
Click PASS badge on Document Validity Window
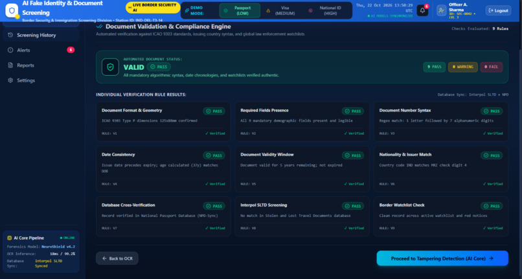[x=353, y=155]
